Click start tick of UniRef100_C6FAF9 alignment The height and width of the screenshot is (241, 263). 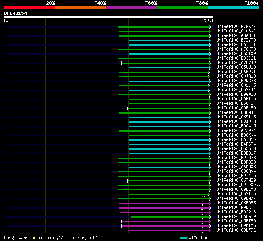point(131,217)
